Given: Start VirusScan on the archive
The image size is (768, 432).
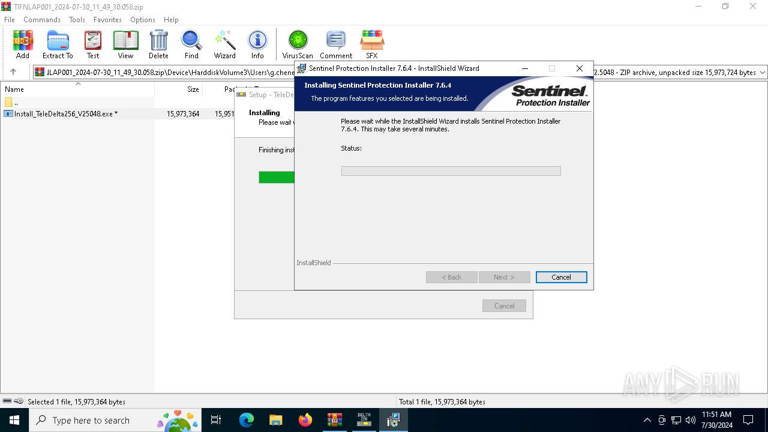Looking at the screenshot, I should (x=298, y=45).
